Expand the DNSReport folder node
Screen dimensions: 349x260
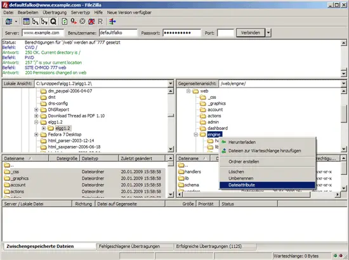[36, 110]
